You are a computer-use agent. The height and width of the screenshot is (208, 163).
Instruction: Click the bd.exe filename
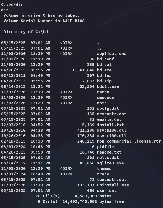click(104, 70)
